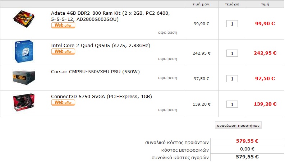This screenshot has height=162, width=285.
Task: Click the Web offer badge under Connect3D 5750
Action: point(63,103)
